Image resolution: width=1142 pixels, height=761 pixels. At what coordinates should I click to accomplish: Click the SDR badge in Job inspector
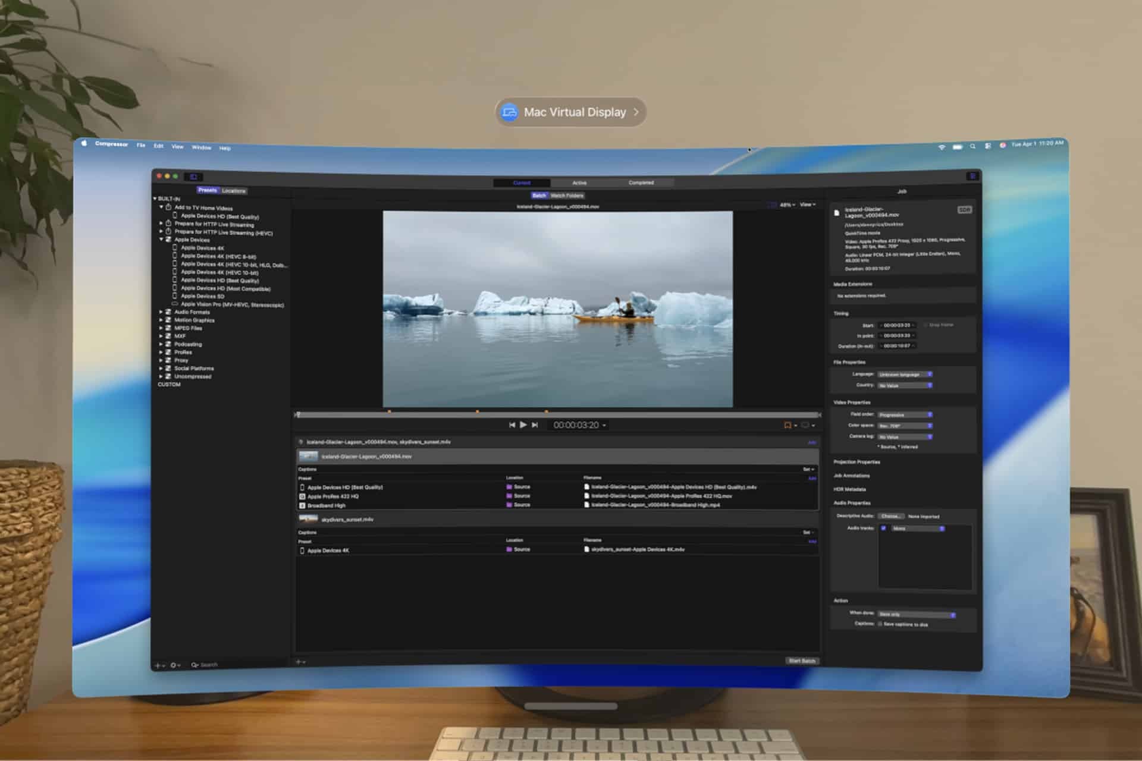[x=964, y=210]
